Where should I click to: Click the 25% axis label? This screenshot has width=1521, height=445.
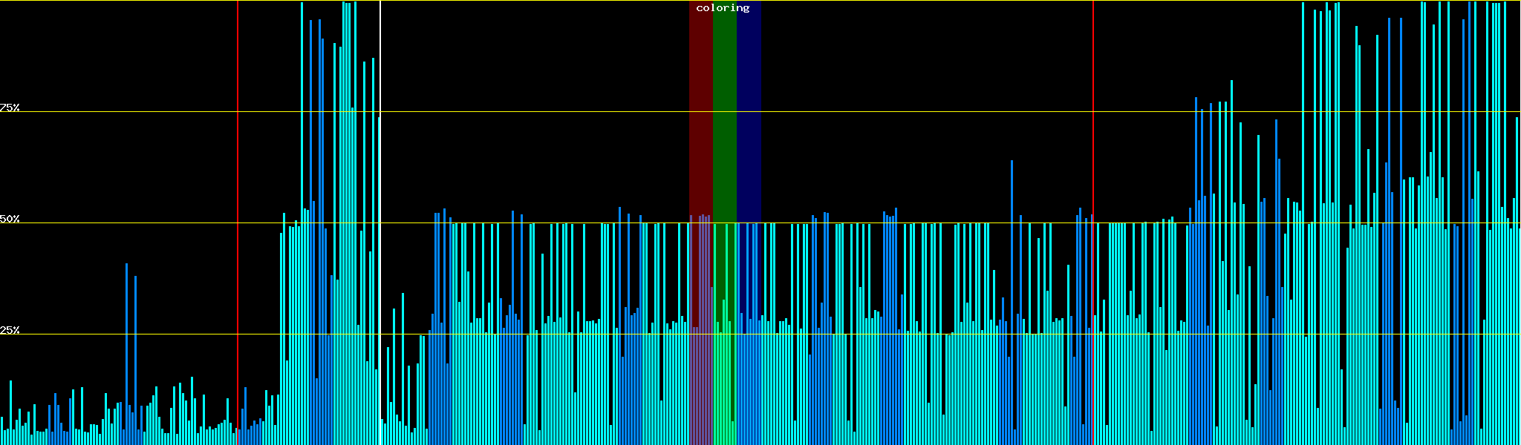coord(10,330)
